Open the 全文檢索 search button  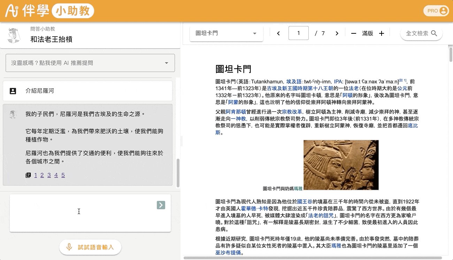[x=421, y=33]
